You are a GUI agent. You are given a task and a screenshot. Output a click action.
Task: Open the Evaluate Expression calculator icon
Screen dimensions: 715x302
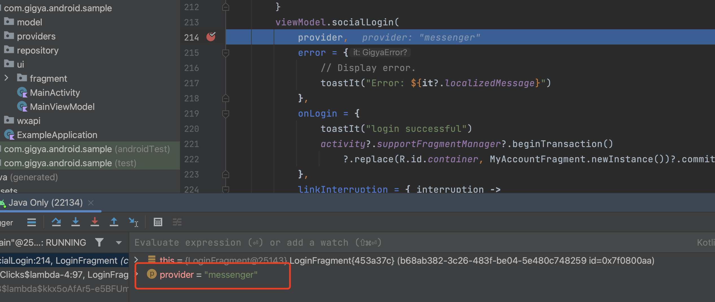[x=158, y=222]
